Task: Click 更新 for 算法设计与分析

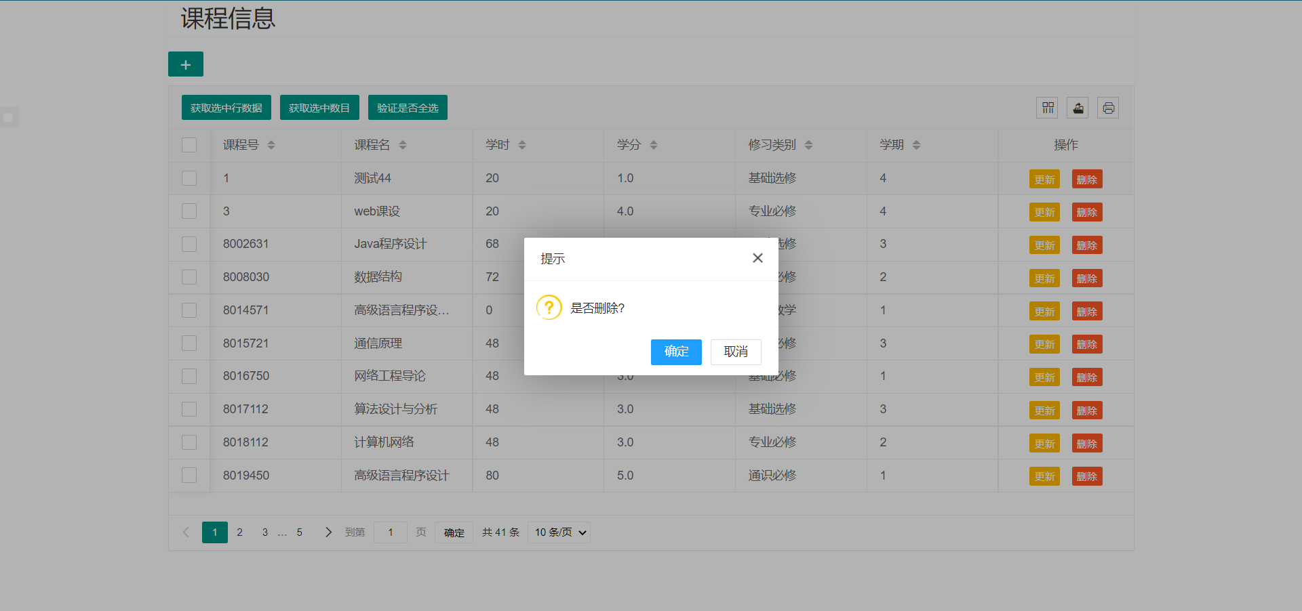Action: [1044, 410]
